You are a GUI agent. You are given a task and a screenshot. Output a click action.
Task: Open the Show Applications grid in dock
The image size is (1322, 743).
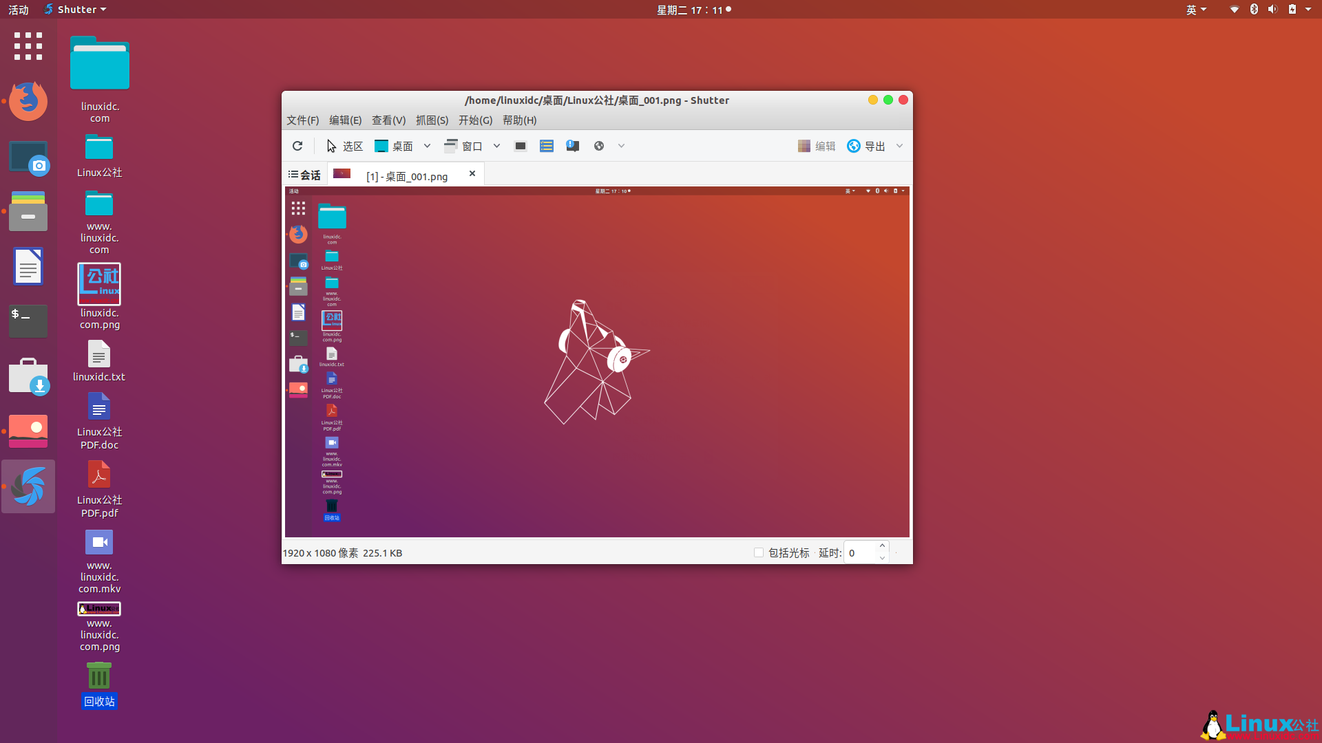pos(28,46)
